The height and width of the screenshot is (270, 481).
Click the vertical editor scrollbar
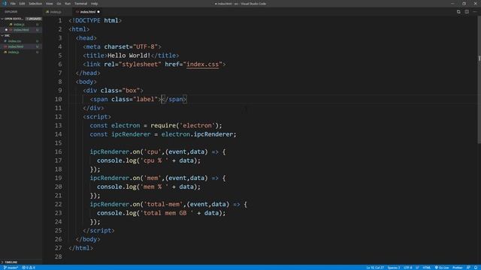pos(479,80)
